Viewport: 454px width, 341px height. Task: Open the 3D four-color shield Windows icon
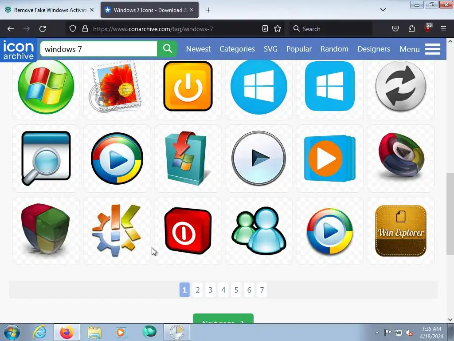pyautogui.click(x=46, y=229)
